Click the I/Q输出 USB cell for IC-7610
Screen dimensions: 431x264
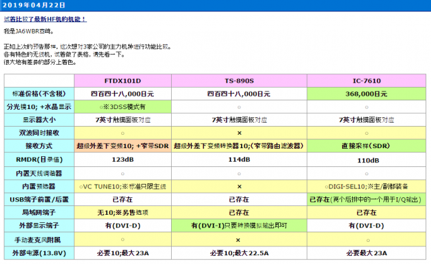(366, 199)
